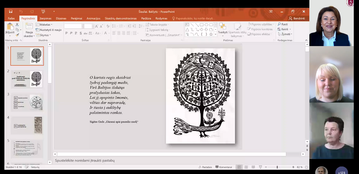The height and width of the screenshot is (174, 359).
Task: Click the font color A icon
Action: point(106,33)
